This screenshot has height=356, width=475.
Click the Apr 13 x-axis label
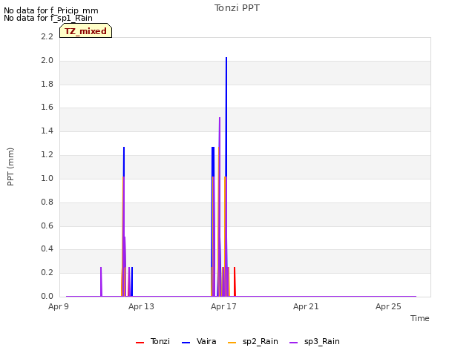coord(141,306)
